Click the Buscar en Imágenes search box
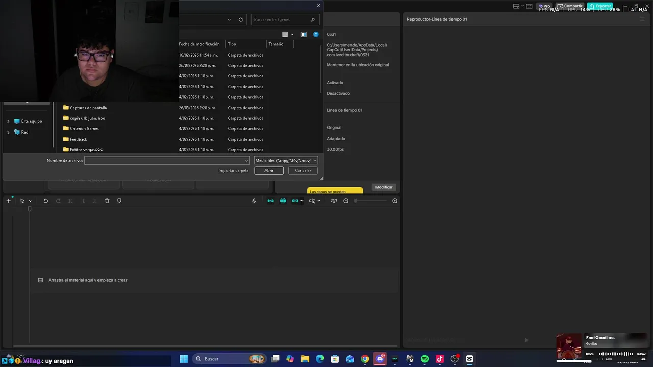 [285, 20]
